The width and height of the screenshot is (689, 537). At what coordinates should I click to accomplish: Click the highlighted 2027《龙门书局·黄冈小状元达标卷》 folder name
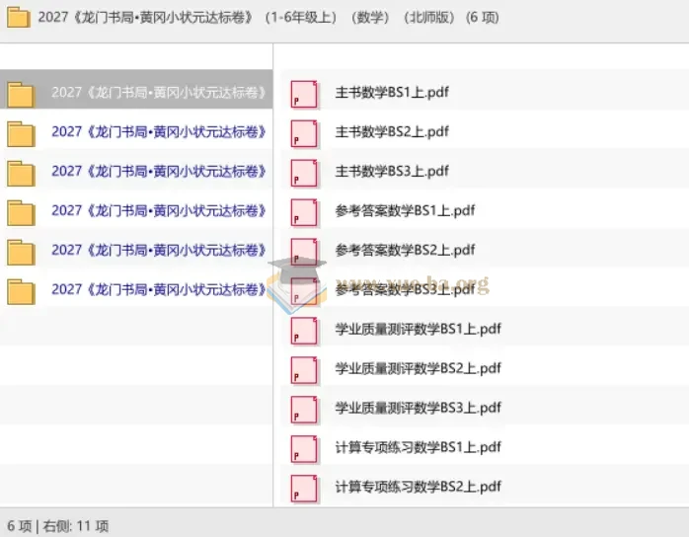(x=159, y=93)
